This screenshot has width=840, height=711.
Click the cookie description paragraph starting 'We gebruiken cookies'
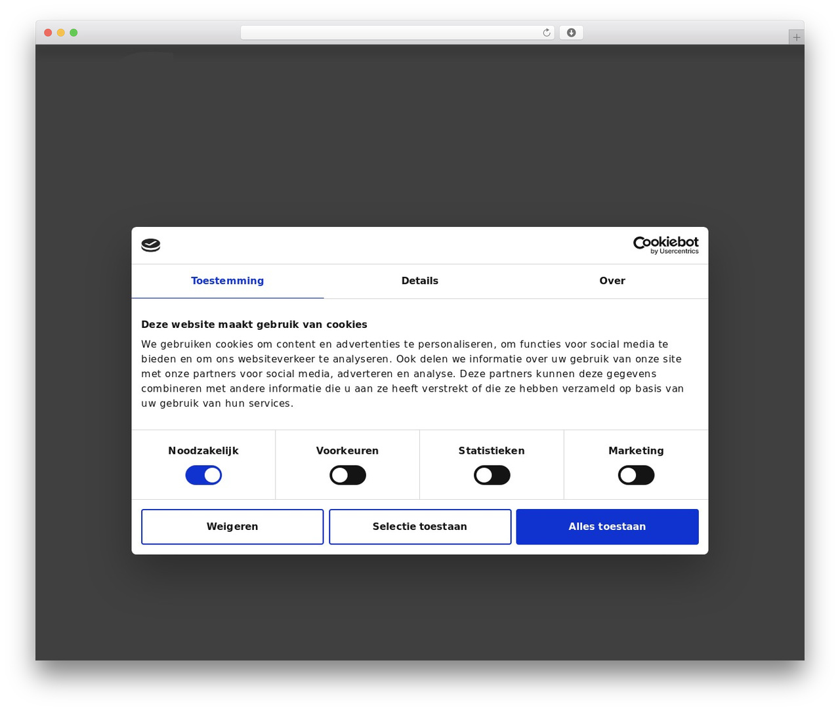413,374
